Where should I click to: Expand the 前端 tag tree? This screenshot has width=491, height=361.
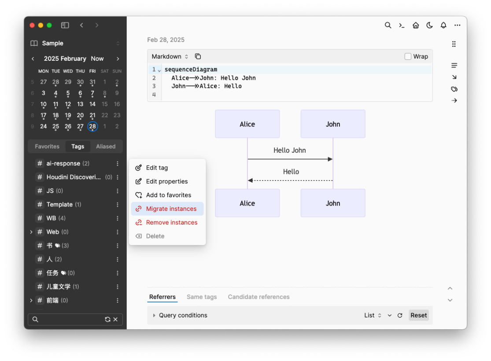[x=31, y=301]
